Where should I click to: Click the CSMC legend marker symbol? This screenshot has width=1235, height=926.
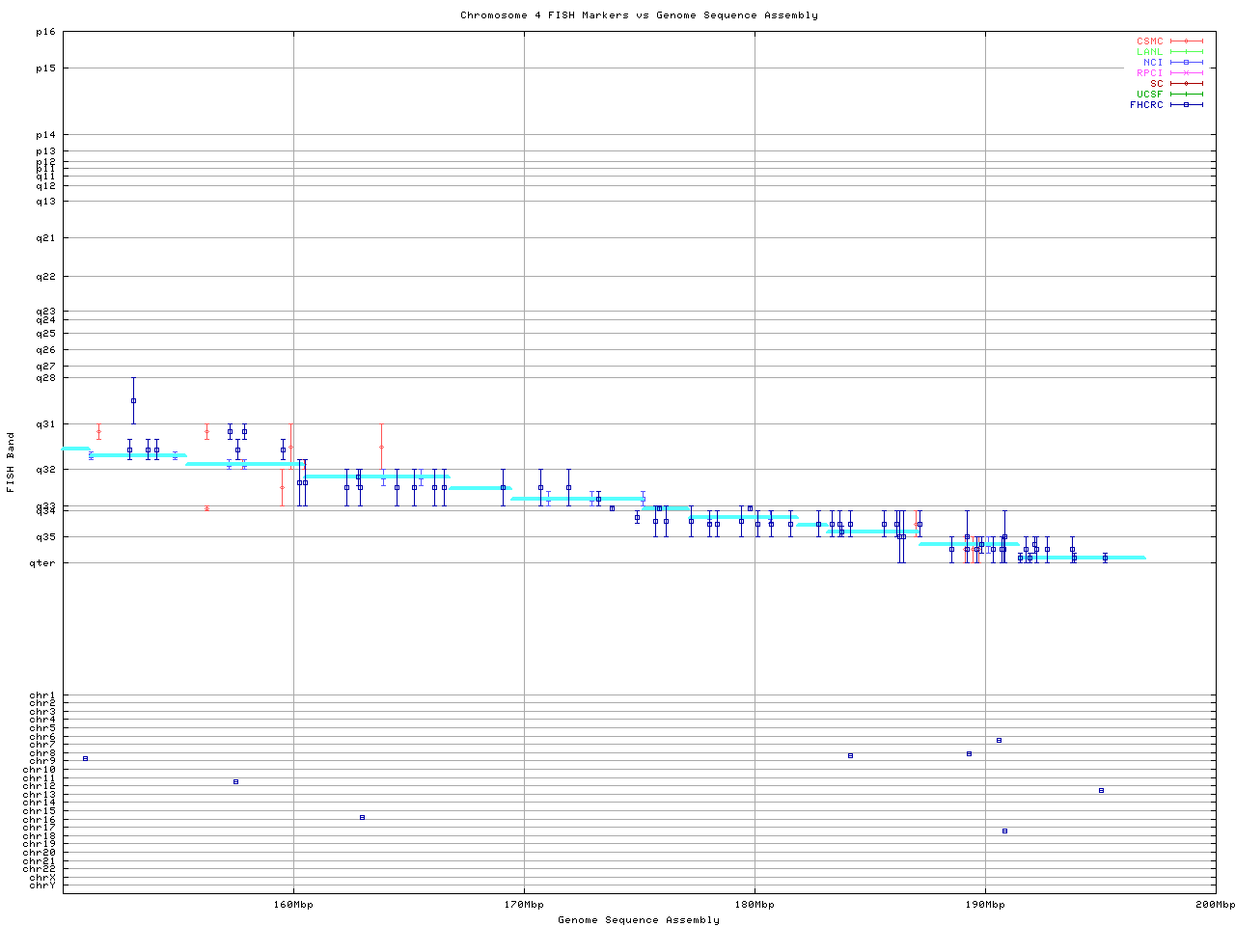click(x=1186, y=41)
